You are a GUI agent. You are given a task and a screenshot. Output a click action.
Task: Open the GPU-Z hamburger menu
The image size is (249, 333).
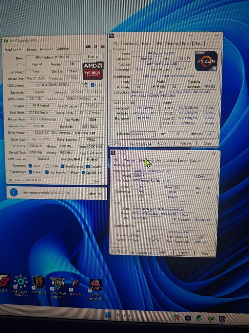coord(103,46)
